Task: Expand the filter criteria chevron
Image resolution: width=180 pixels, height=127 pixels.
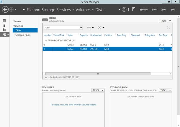Action: pos(168,28)
